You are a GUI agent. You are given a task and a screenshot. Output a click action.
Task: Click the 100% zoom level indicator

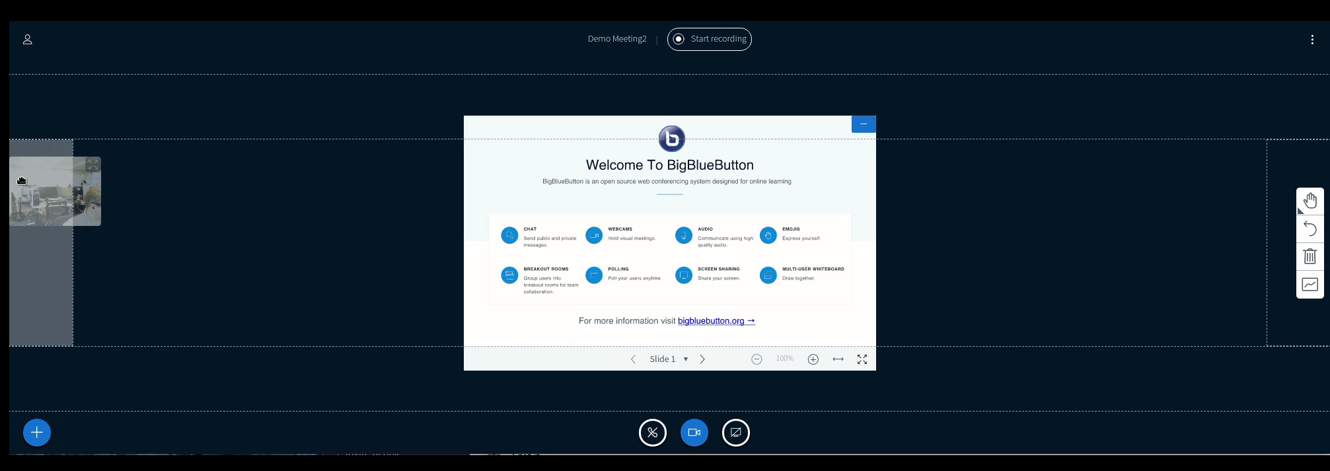tap(785, 359)
